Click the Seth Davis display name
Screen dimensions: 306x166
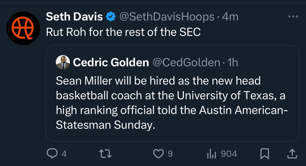tap(74, 17)
